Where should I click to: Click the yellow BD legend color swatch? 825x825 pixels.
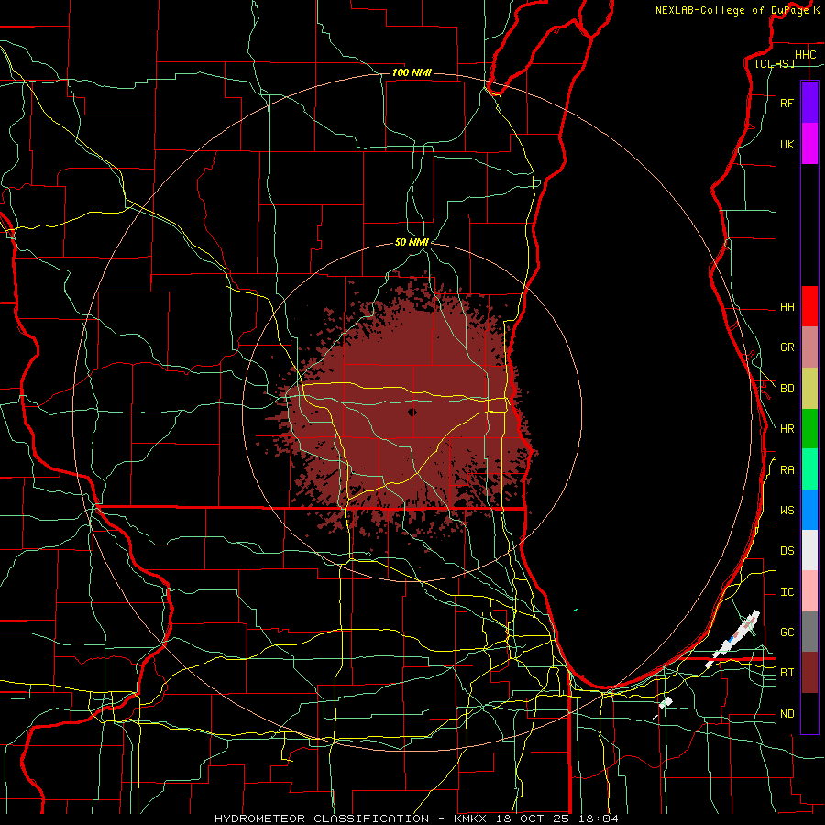click(x=809, y=388)
